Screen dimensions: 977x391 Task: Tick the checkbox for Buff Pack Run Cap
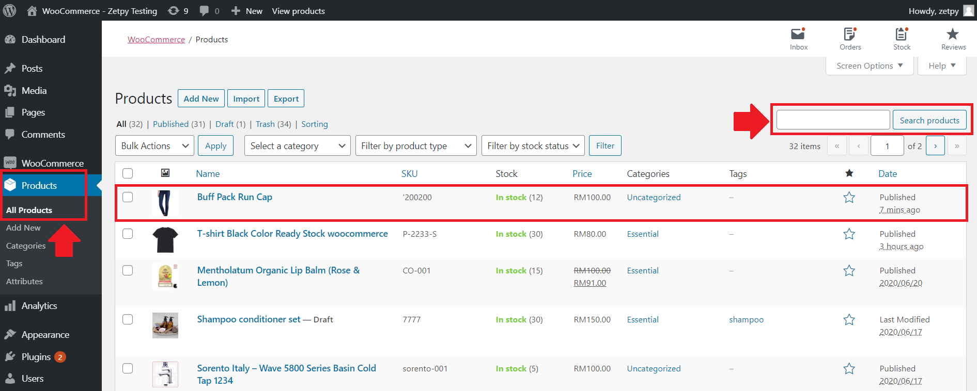(128, 197)
